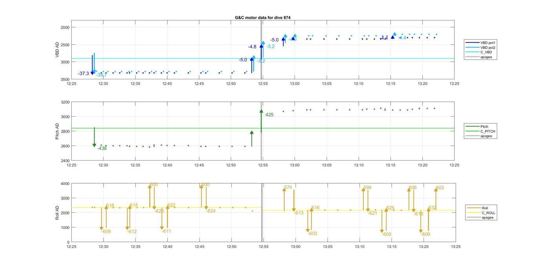Viewport: 549px width, 272px height.
Task: Select the '574' roll annotation
Action: pos(288,188)
